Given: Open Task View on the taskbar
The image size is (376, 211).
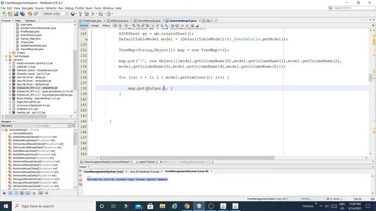Looking at the screenshot, I should click(113, 206).
